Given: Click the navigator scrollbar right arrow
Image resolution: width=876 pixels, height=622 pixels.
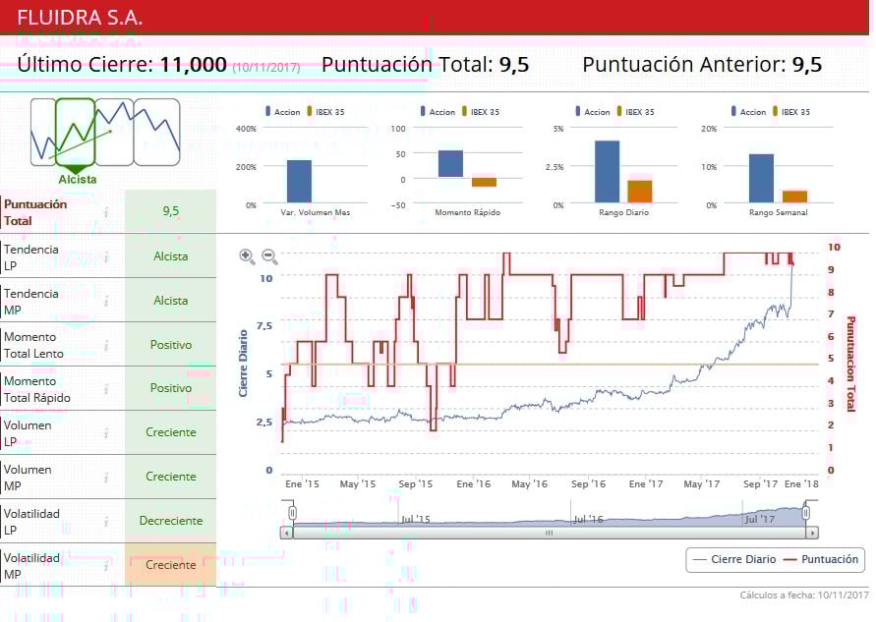Looking at the screenshot, I should (x=812, y=533).
